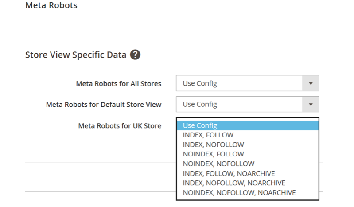The width and height of the screenshot is (354, 207).
Task: Open Meta Robots for All Stores dropdown
Action: tap(247, 83)
